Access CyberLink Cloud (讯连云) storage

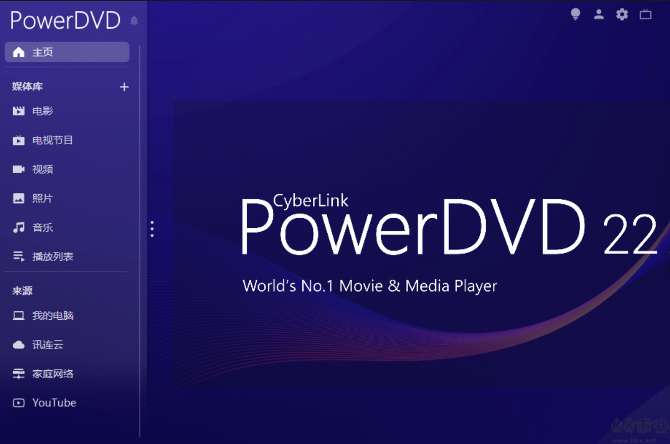(x=48, y=344)
